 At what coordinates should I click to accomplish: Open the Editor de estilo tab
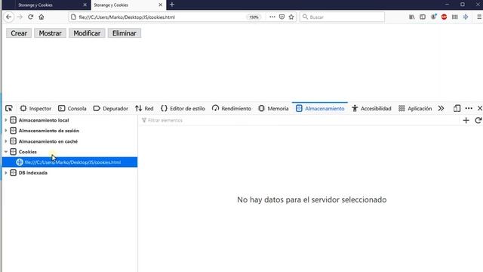(x=183, y=108)
